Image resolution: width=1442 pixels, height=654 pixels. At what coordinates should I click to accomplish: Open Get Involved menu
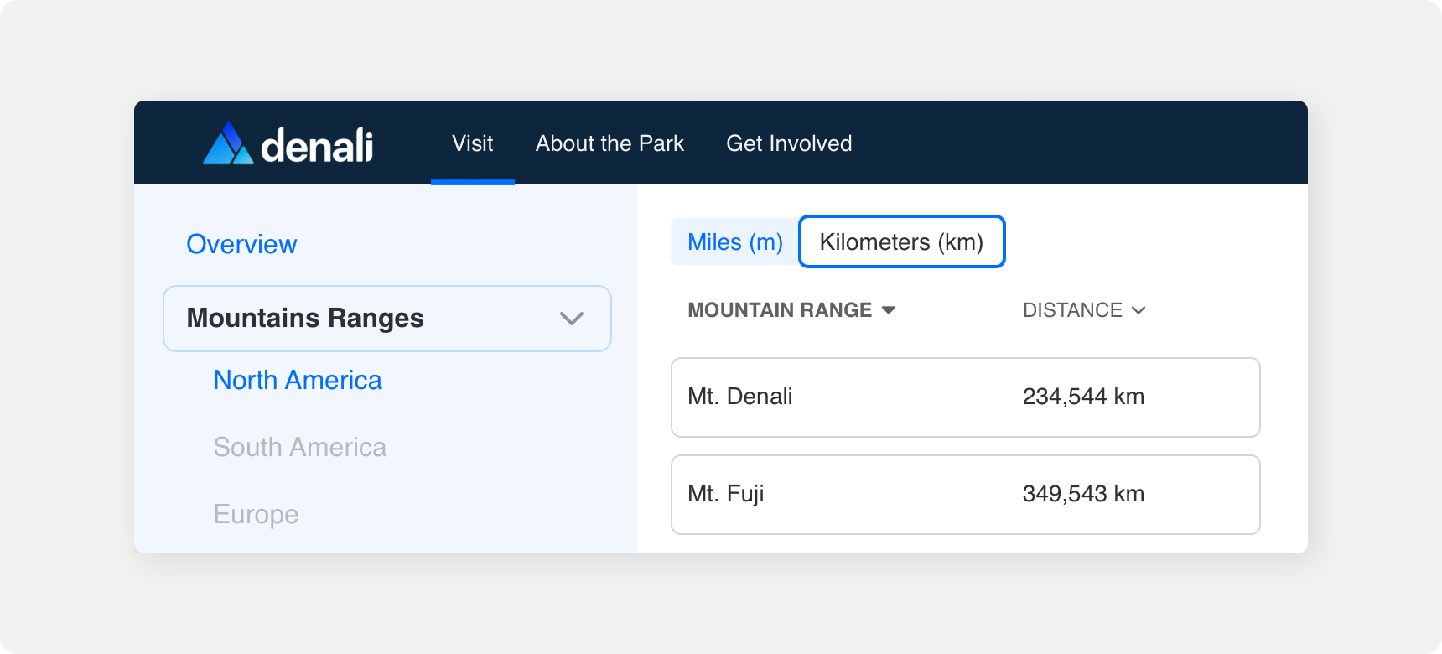[789, 143]
